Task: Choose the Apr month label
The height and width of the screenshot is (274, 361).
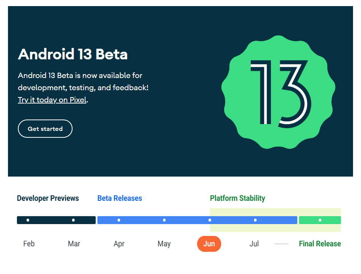Action: 119,244
